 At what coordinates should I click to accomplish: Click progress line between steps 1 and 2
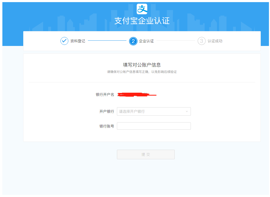click(107, 41)
